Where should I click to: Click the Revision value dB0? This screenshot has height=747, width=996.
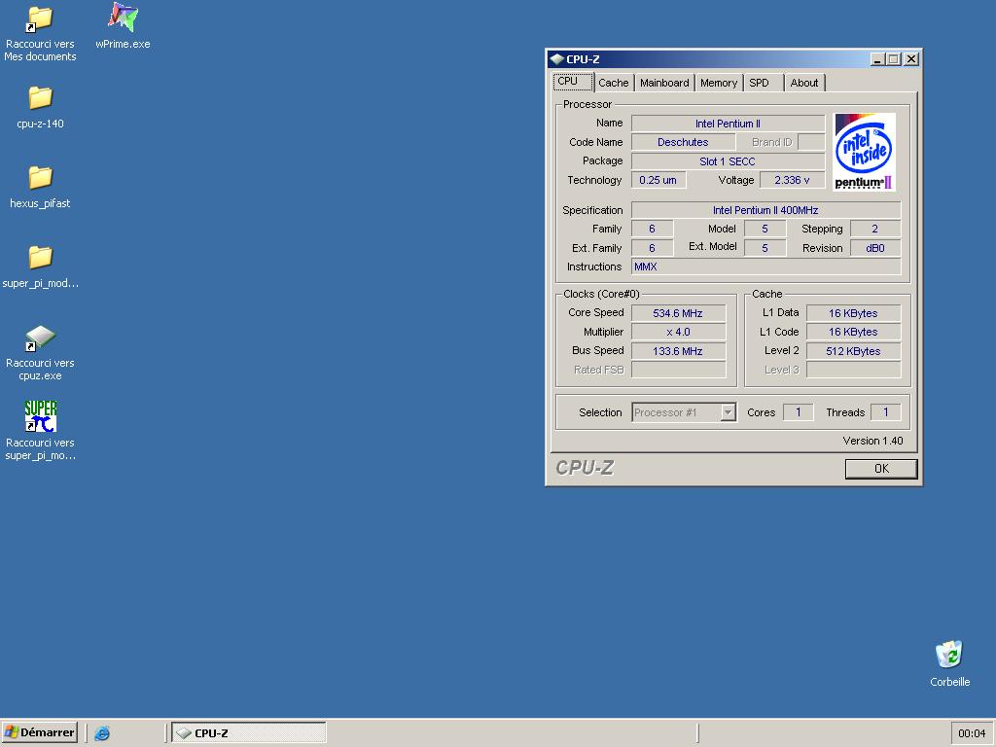pos(875,248)
